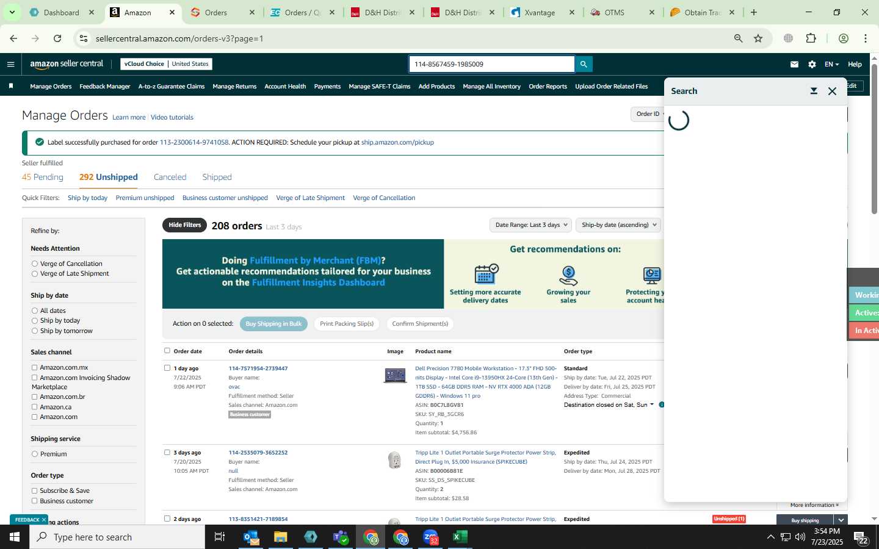Open Excel from the taskbar

coord(460,537)
